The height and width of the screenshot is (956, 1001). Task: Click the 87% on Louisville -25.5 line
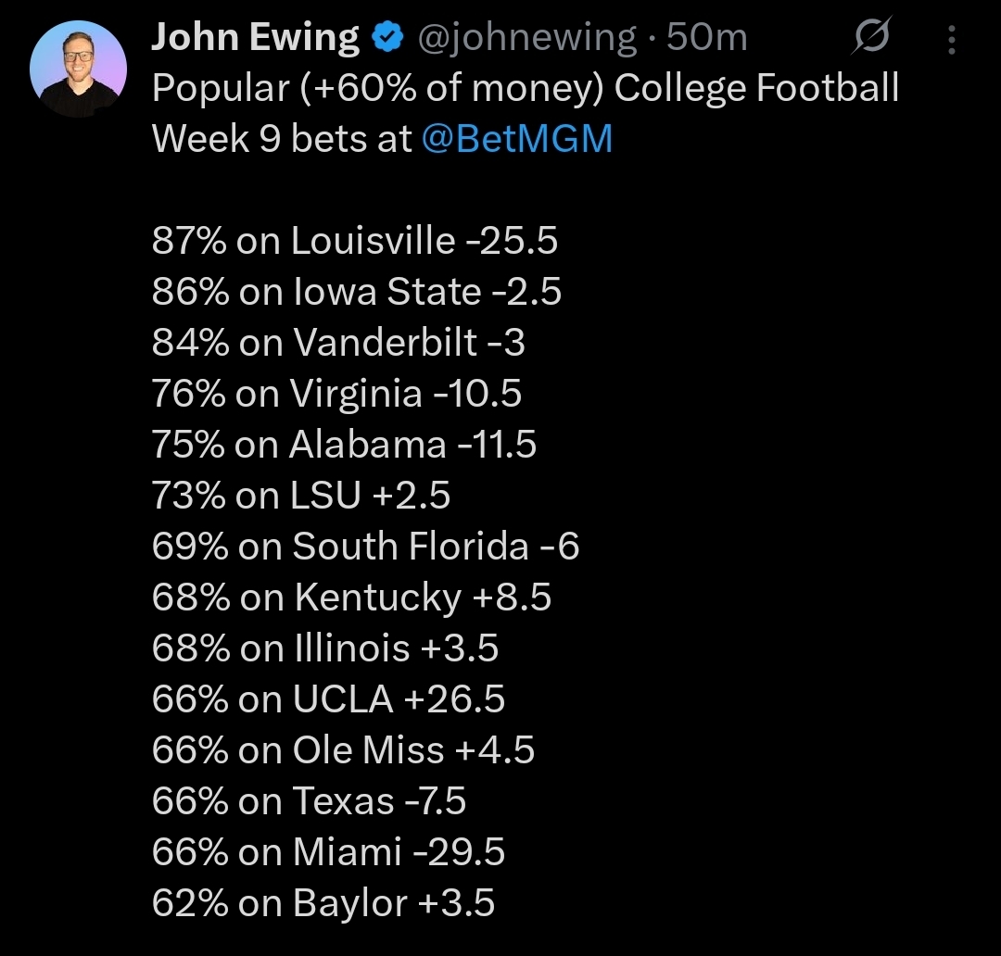coord(355,241)
